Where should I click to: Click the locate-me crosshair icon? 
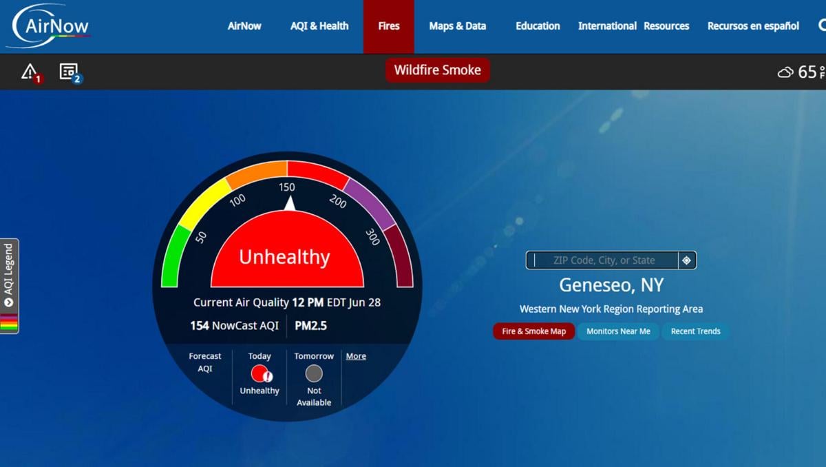click(686, 260)
